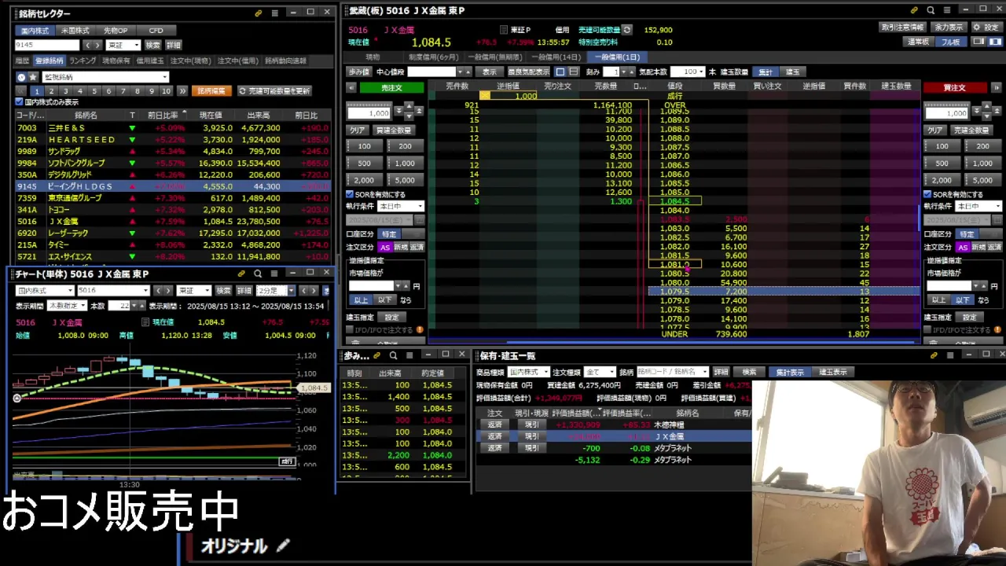The image size is (1006, 566).
Task: Open search magnifier in チャート window title
Action: click(x=258, y=274)
